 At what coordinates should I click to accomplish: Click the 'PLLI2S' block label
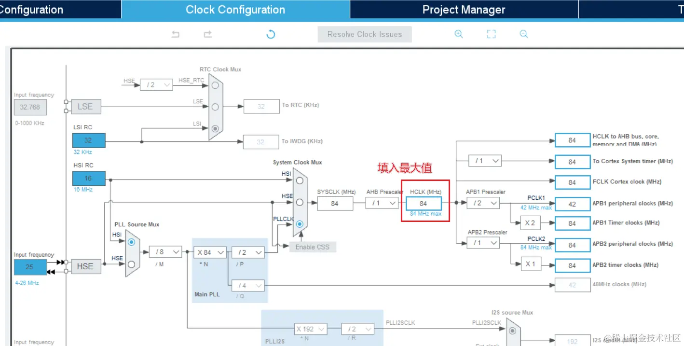tap(275, 341)
